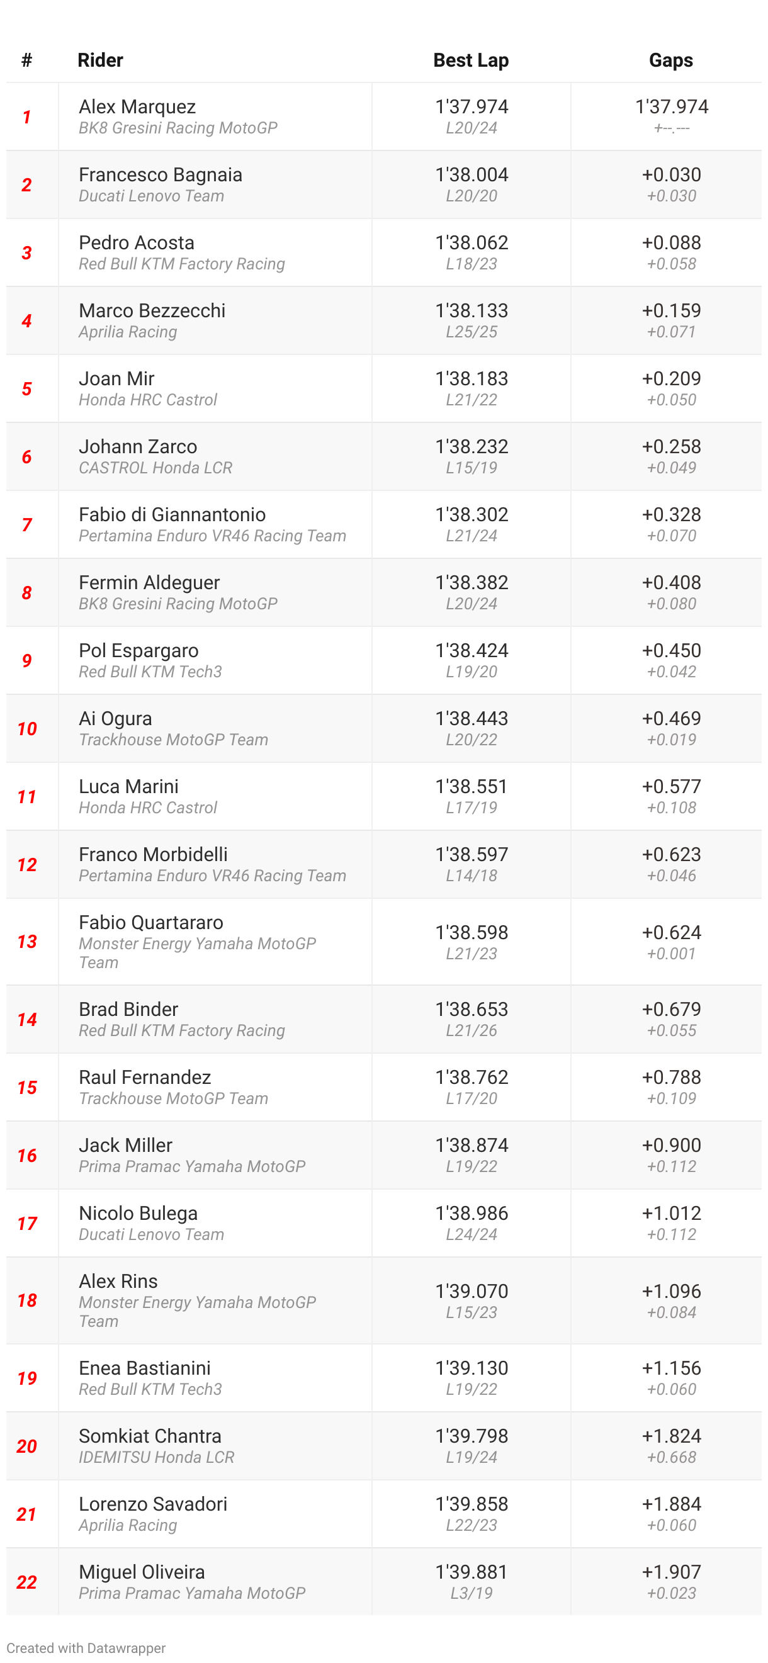Click Marco Bezzecchi's gap +0.159
The image size is (768, 1663).
671,310
